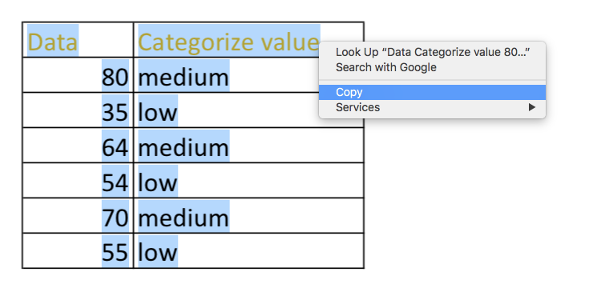The width and height of the screenshot is (589, 288).
Task: Choose Copy from the context menu
Action: coord(432,92)
